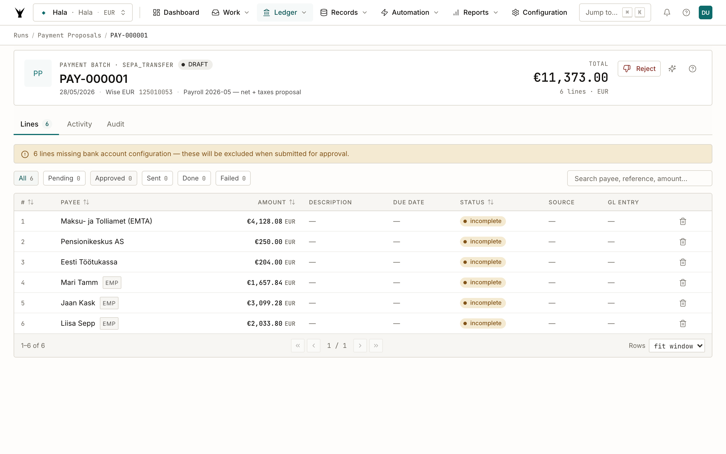Click the €4,128.08 amount cell
726x454 pixels.
pyautogui.click(x=271, y=221)
